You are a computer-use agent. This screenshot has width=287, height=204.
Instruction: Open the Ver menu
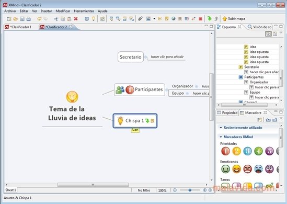pyautogui.click(x=35, y=11)
